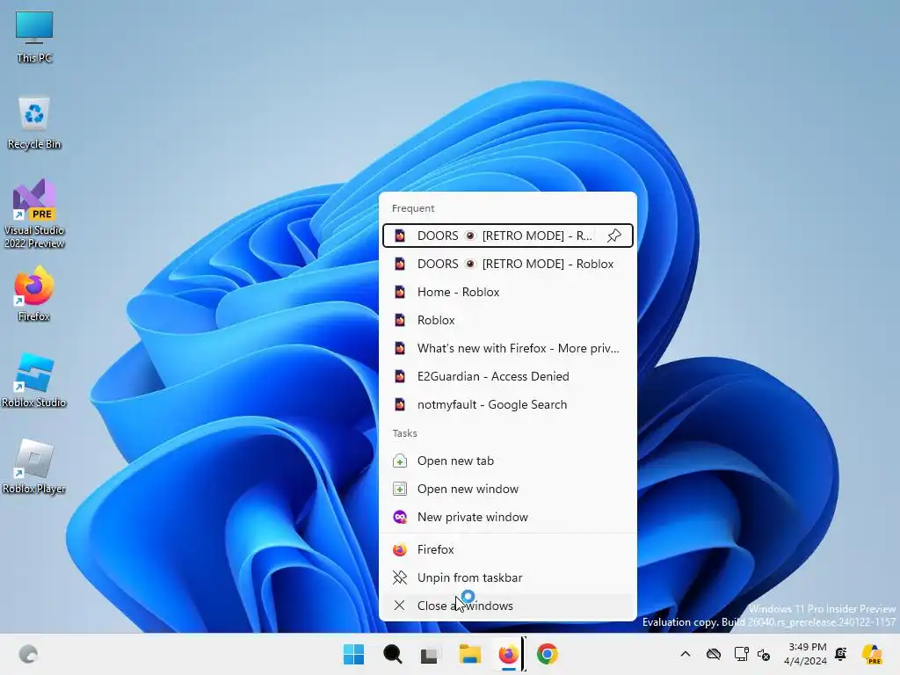Open notmyfault - Google Search entry
Screen dimensions: 900x675
[x=507, y=404]
